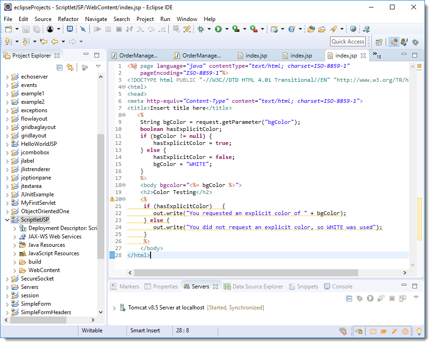This screenshot has width=432, height=345.
Task: Open the Run button dropdown arrow
Action: [x=227, y=29]
